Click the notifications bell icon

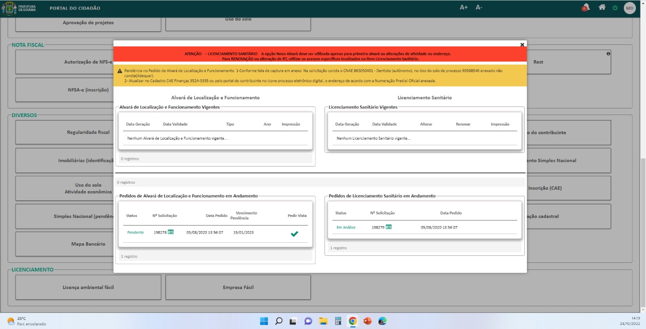pos(586,8)
